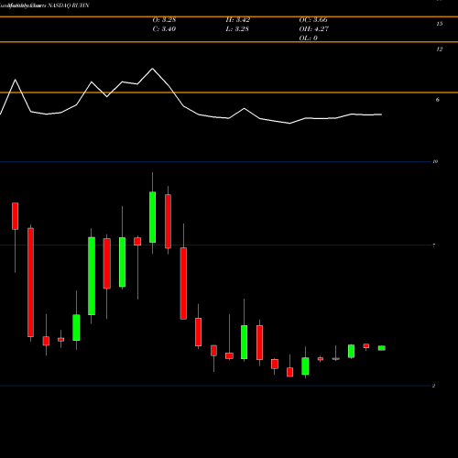Viewport: 458px width, 458px height.
Task: Click the 6 label on upper axis
Action: pos(438,100)
